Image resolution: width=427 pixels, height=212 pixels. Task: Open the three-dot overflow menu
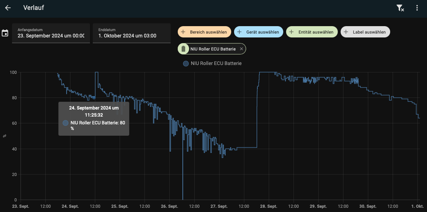coord(417,8)
